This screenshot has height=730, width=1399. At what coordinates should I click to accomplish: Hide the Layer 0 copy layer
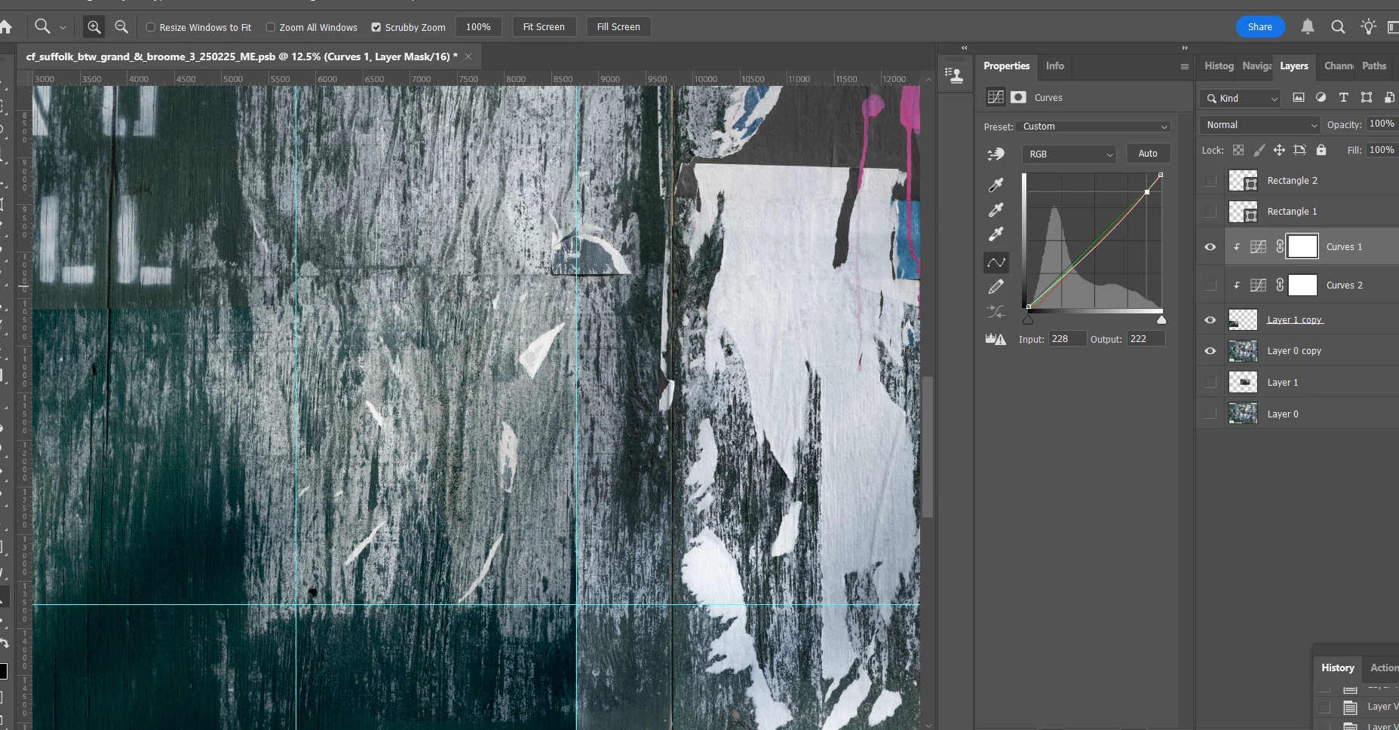pyautogui.click(x=1210, y=351)
